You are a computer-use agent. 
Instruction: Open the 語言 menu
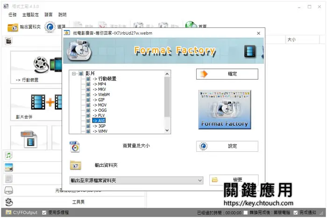tap(49, 14)
